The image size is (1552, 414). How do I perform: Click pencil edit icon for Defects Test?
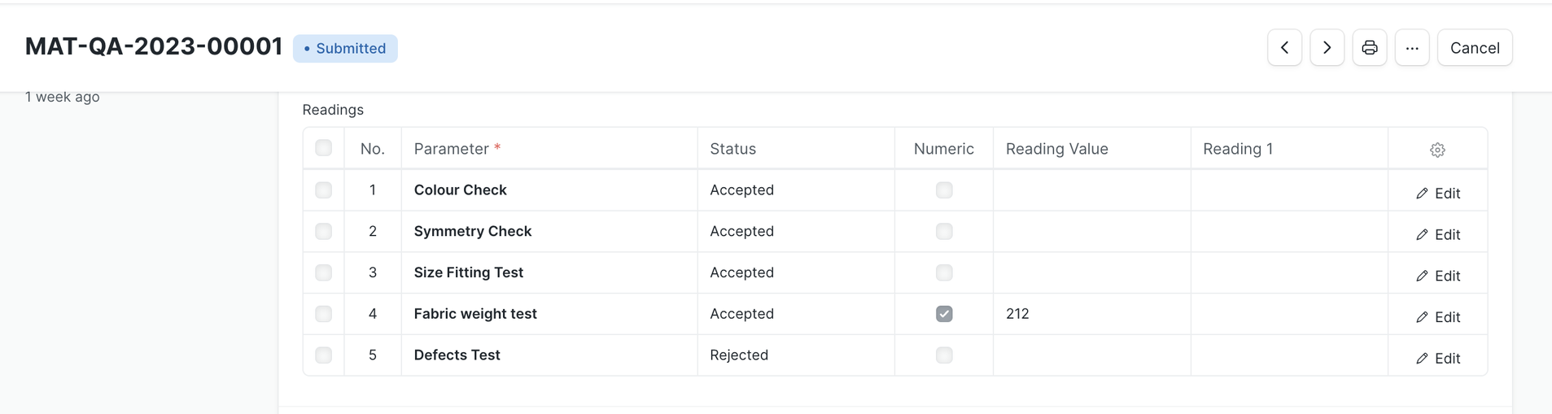(x=1422, y=359)
